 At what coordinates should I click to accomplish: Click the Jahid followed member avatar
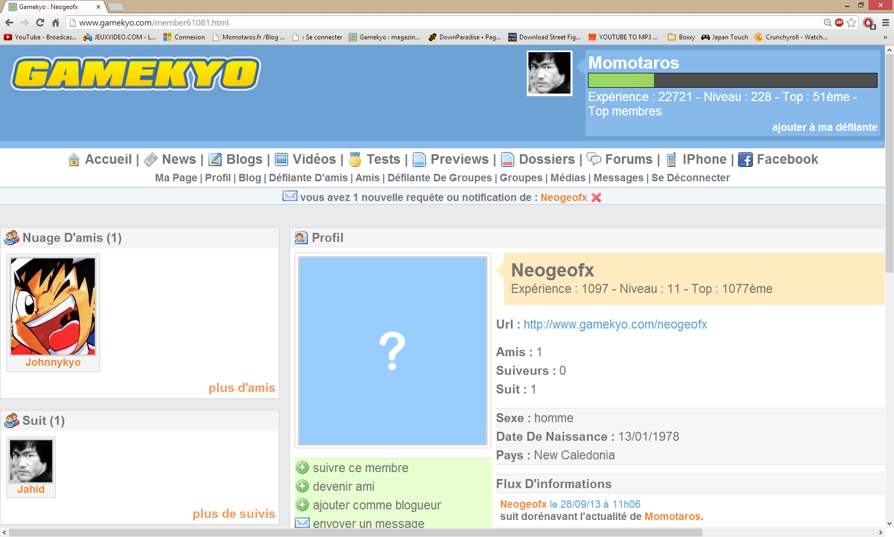tap(31, 461)
